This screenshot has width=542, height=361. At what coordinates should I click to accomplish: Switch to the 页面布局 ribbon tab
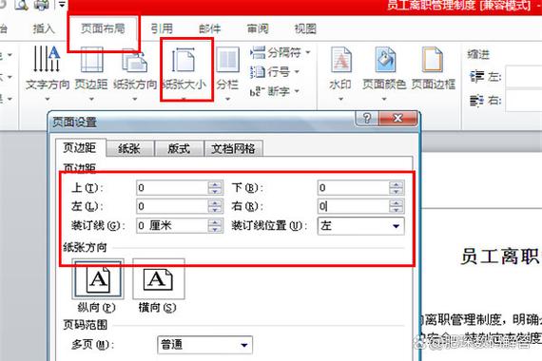coord(103,28)
